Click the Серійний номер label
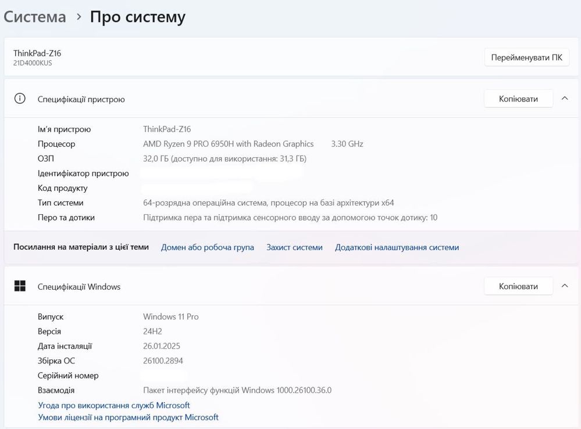The width and height of the screenshot is (581, 429). 68,376
